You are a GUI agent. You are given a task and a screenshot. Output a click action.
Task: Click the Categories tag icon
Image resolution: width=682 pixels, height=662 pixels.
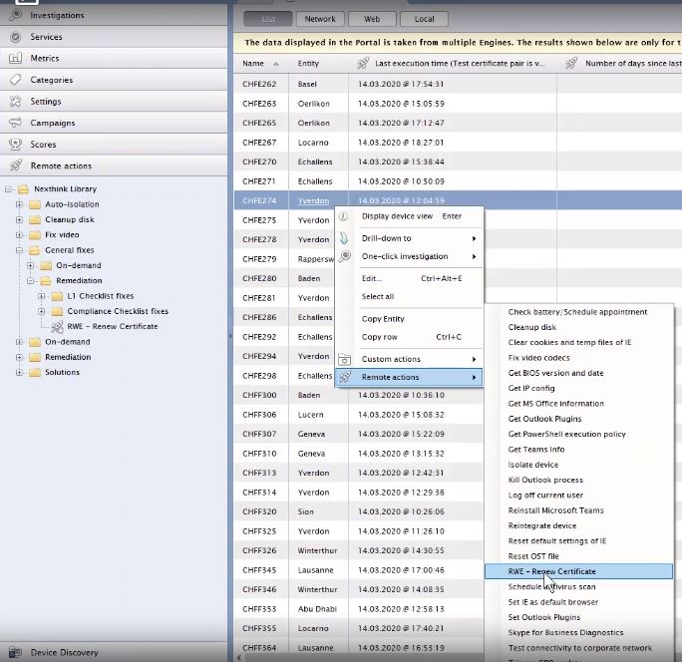click(x=14, y=80)
